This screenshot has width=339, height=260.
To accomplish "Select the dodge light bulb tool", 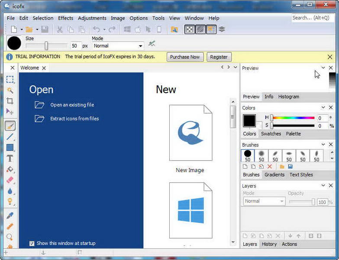I will [10, 201].
